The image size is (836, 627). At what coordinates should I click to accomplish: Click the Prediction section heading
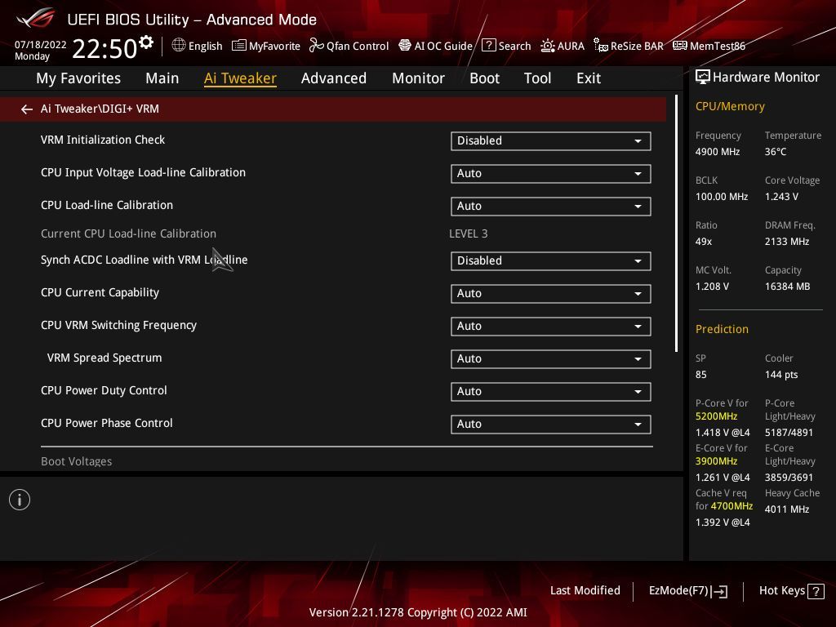[x=722, y=329]
